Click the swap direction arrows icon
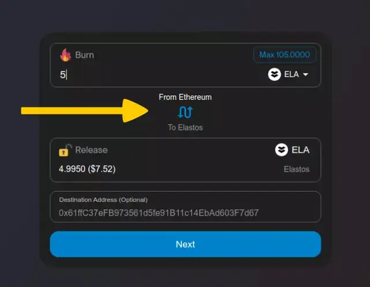Viewport: 370px width, 287px height. pyautogui.click(x=185, y=112)
